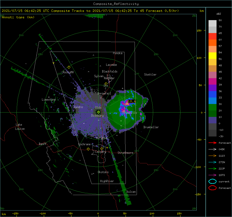Click the asterisk marker above Limestone
Image resolution: width=232 pixels, height=217 pixels.
[x=49, y=97]
